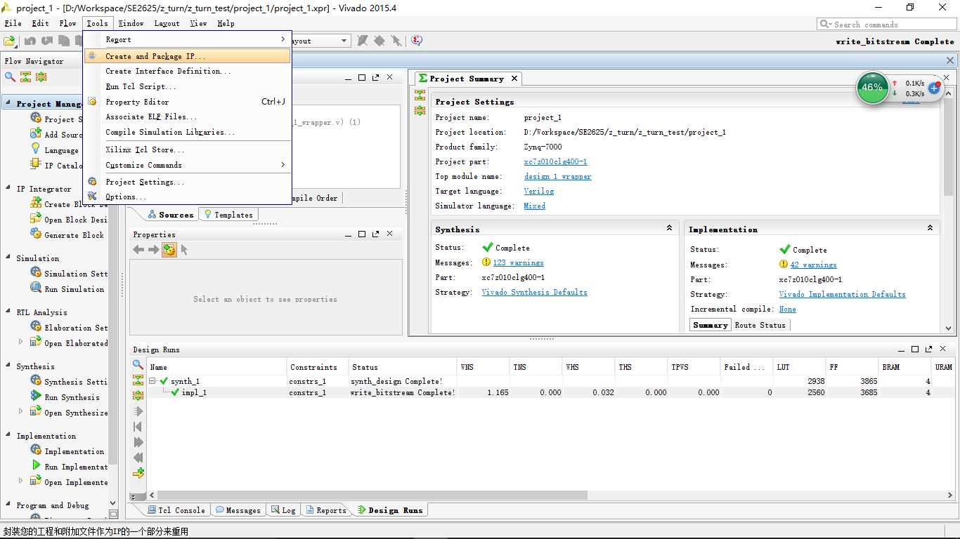Open the layout dropdown in toolbar
This screenshot has width=960, height=539.
[x=344, y=41]
